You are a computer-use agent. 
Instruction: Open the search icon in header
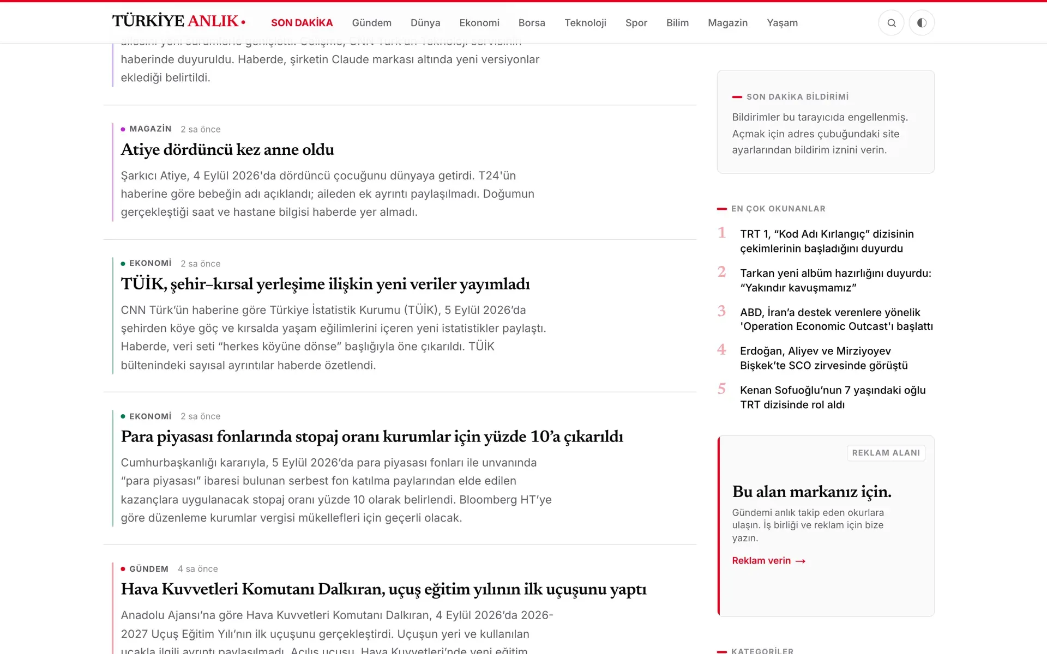coord(891,23)
